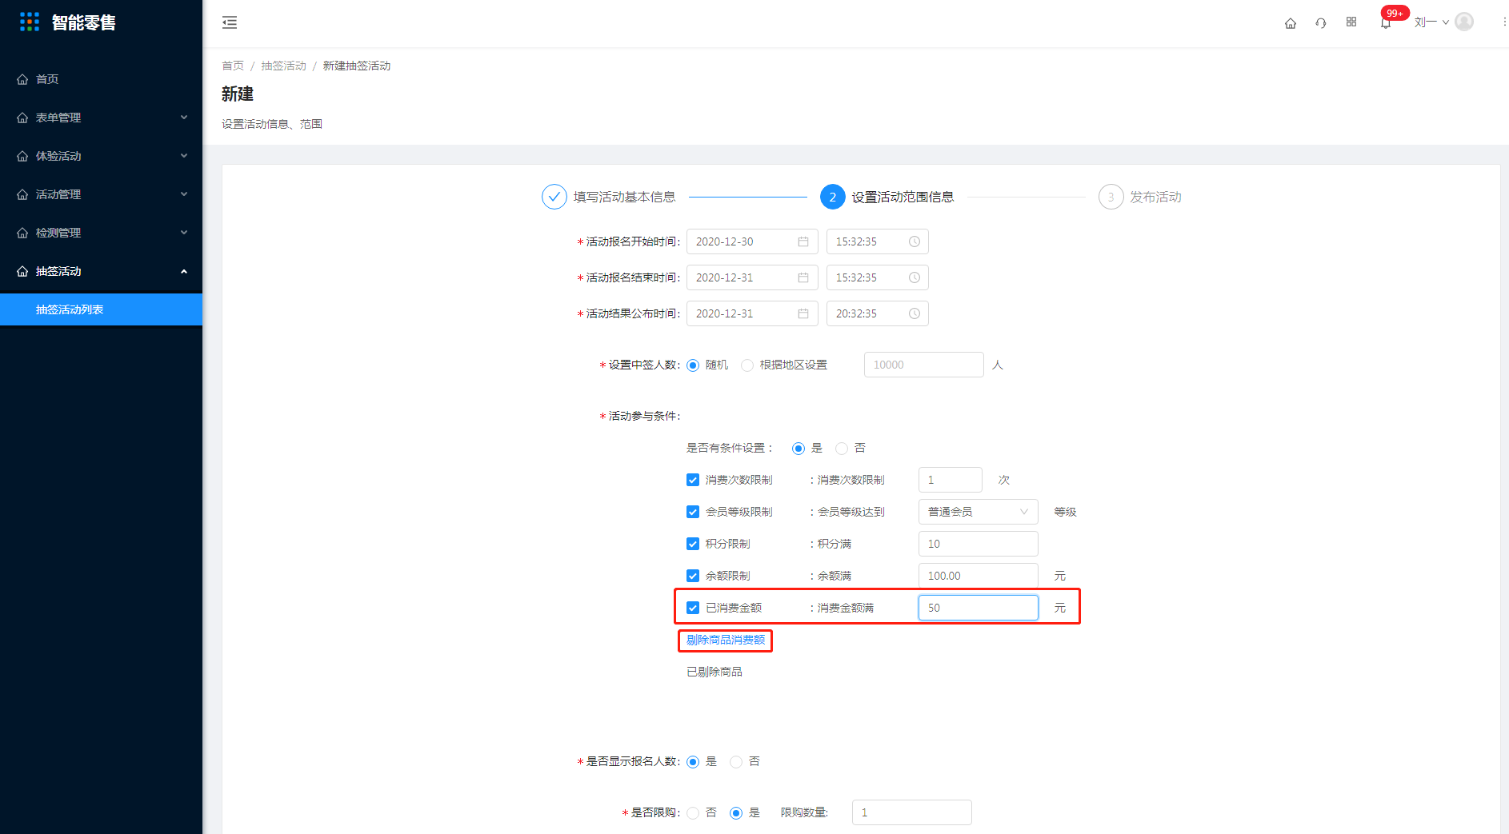1509x834 pixels.
Task: Select 是 for 是否显示报名人数
Action: point(693,762)
